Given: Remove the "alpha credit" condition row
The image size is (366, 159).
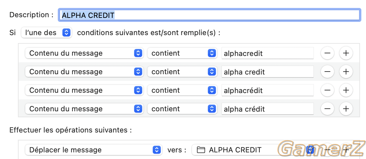Looking at the screenshot, I should coord(327,72).
